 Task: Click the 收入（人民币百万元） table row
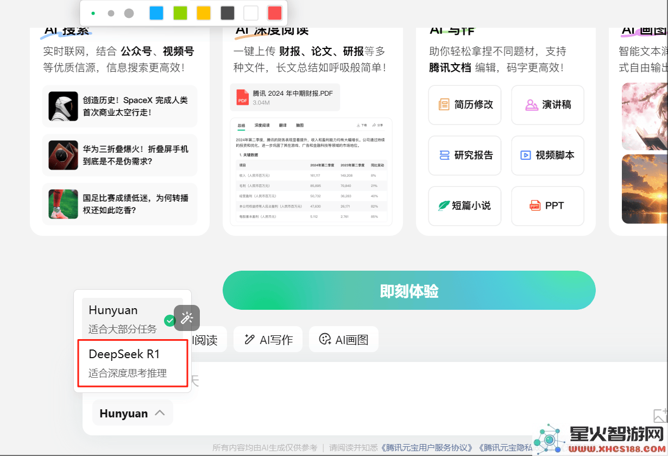311,176
